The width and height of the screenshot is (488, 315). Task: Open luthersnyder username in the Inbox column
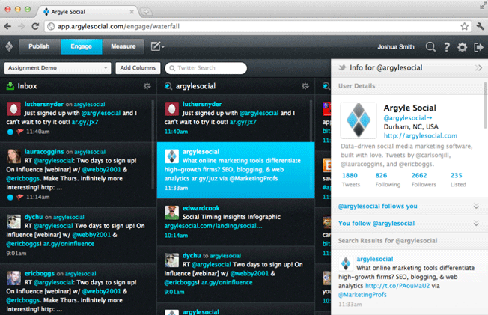click(x=44, y=104)
